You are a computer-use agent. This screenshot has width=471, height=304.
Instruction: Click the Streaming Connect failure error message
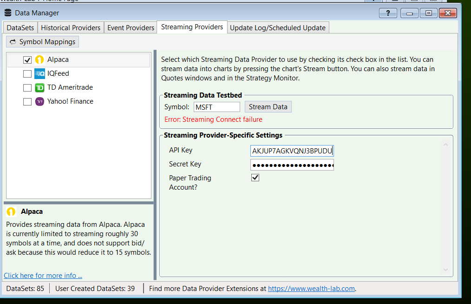click(213, 119)
